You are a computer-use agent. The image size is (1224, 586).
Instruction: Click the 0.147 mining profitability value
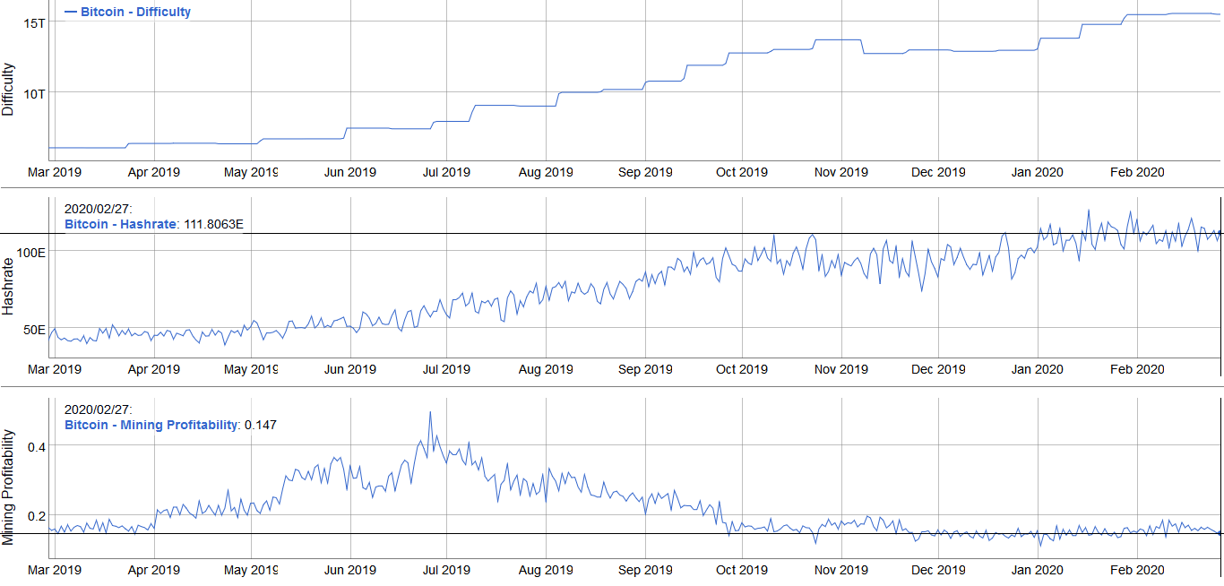click(262, 425)
